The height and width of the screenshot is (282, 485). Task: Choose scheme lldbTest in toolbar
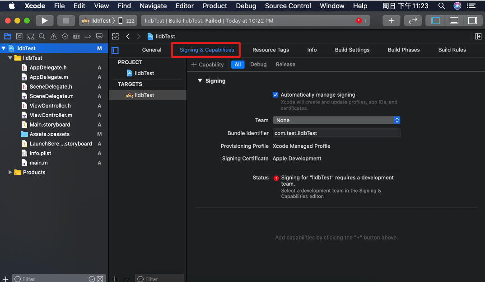pyautogui.click(x=97, y=21)
